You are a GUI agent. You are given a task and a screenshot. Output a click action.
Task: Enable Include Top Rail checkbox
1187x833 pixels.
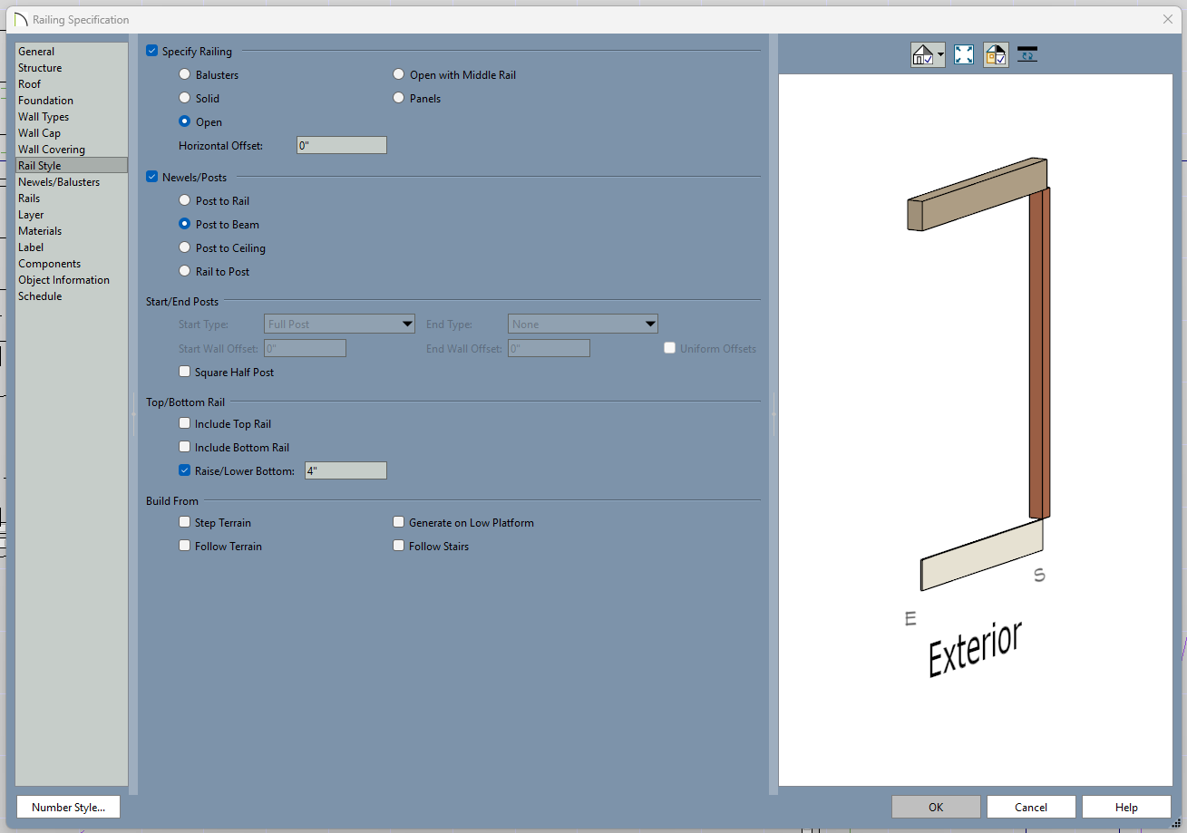point(185,424)
